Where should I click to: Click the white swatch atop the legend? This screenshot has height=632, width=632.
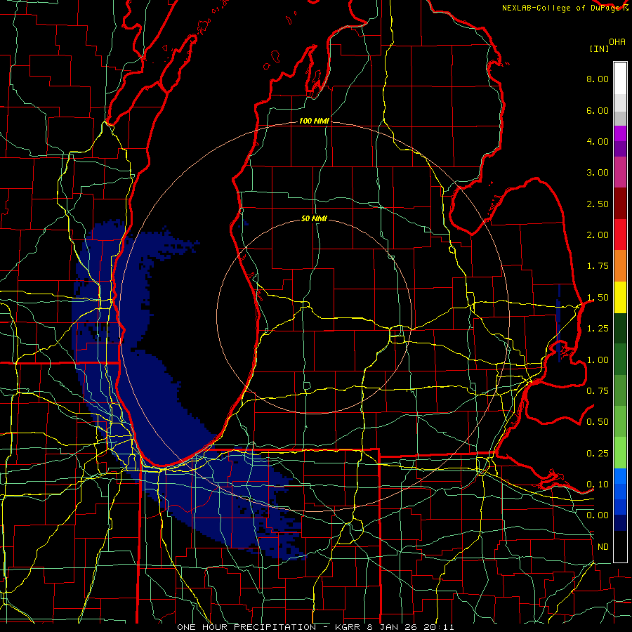[620, 78]
